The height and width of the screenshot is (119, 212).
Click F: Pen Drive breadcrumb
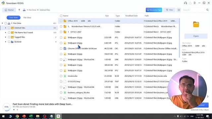[x=31, y=10]
